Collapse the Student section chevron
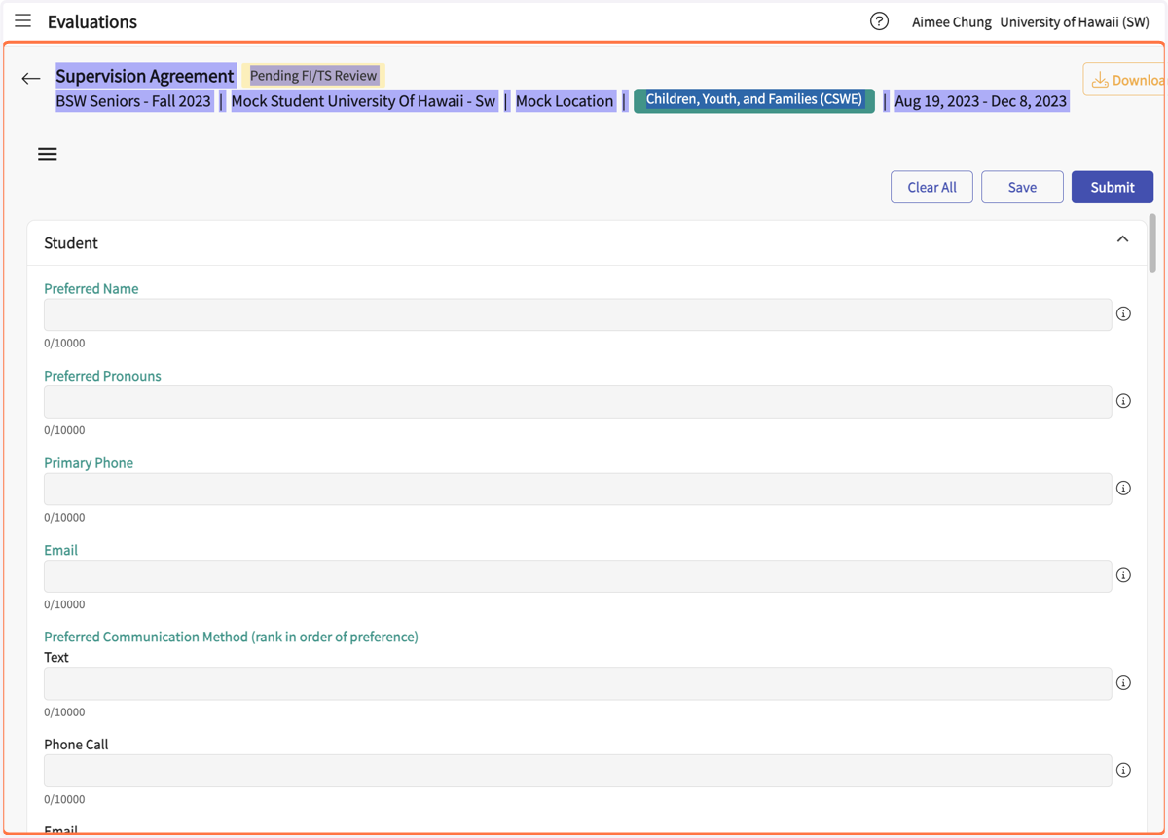This screenshot has width=1168, height=838. point(1122,239)
